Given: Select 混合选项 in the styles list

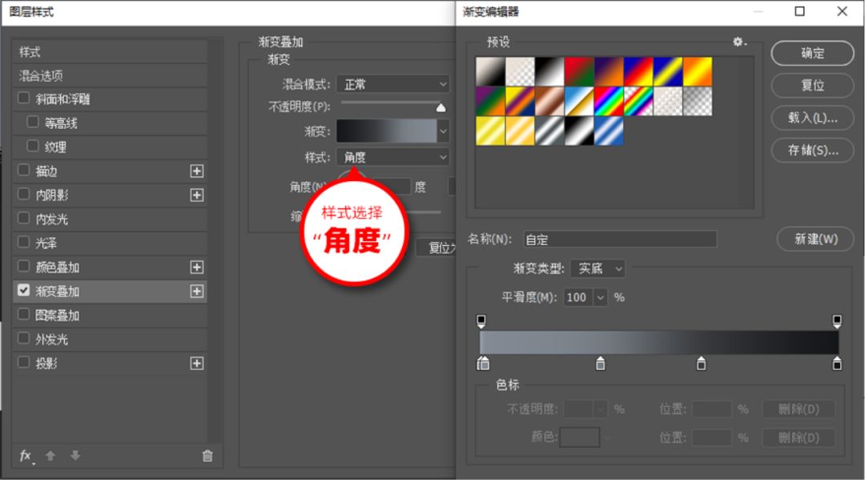Looking at the screenshot, I should (x=42, y=76).
